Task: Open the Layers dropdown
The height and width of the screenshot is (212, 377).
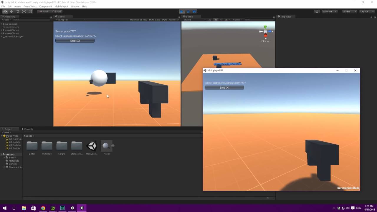Action: point(349,11)
